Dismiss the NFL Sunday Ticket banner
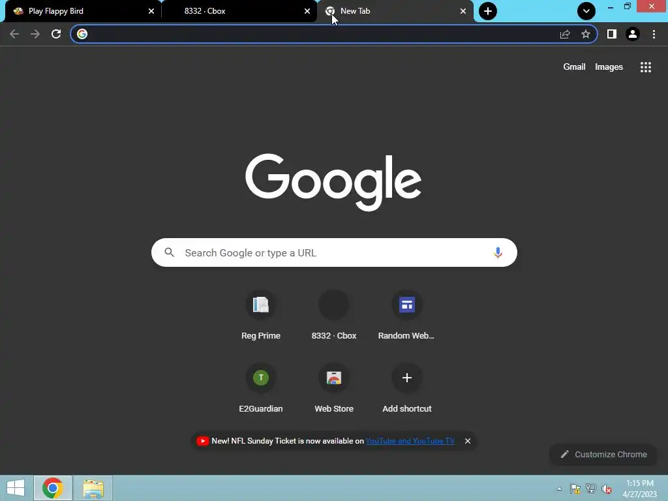The image size is (668, 501). (x=468, y=441)
